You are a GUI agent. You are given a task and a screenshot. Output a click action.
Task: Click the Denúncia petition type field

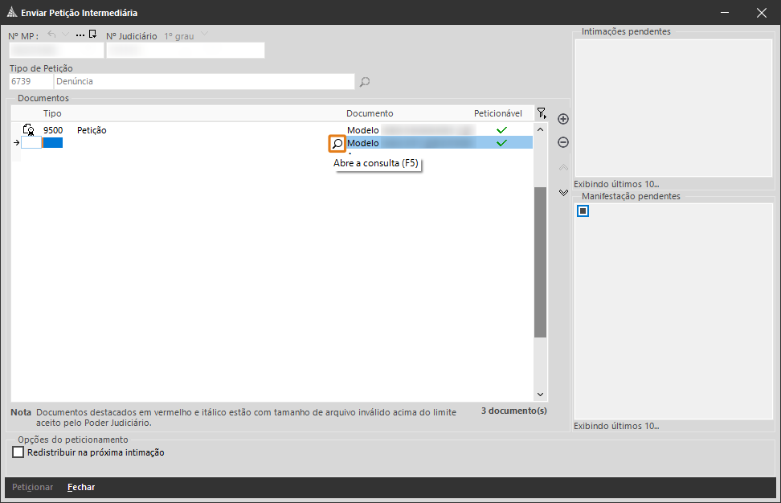point(204,81)
